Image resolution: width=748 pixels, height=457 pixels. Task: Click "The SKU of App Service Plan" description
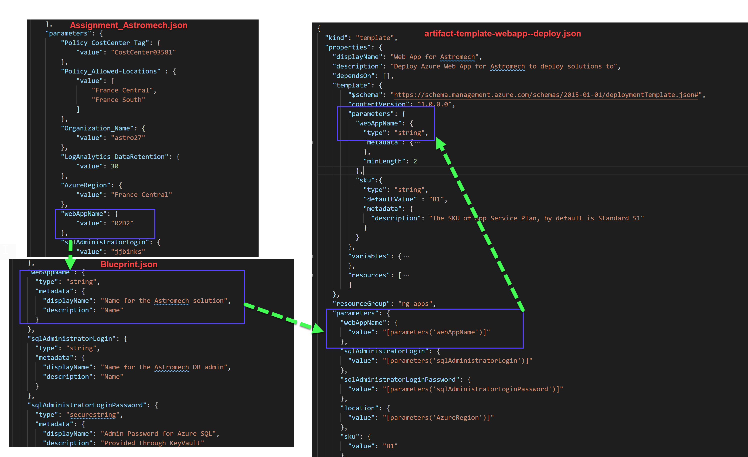point(536,218)
